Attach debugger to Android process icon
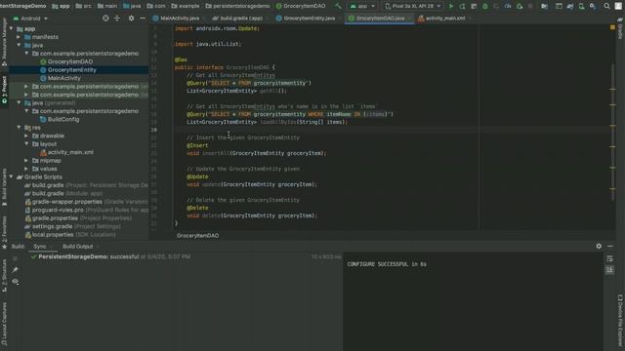The width and height of the screenshot is (625, 351). [x=520, y=6]
